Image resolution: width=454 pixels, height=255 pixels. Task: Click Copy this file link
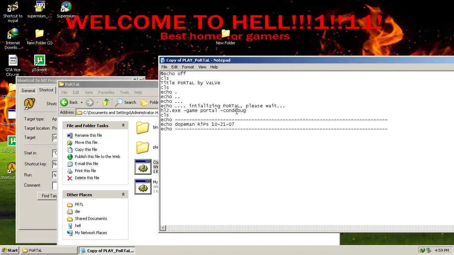tap(86, 149)
